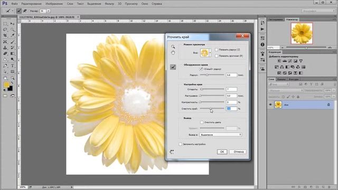Open workspace switcher dropdown top right
Screen dimensions: 338x190
[x=318, y=11]
